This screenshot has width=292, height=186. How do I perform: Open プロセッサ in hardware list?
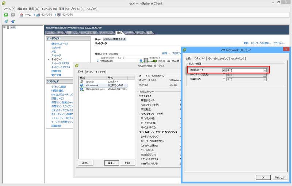point(56,48)
